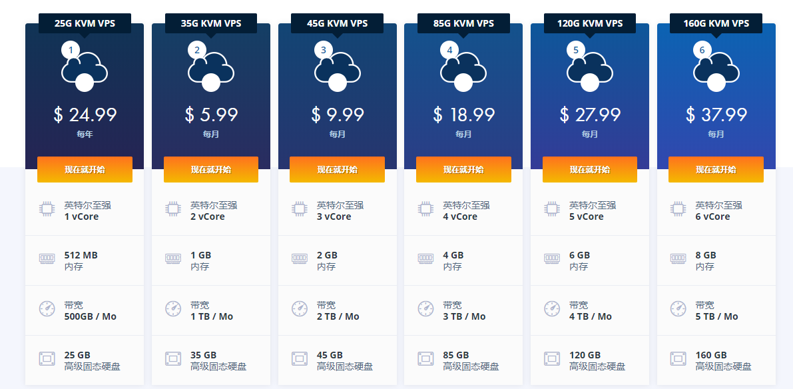The image size is (793, 389).
Task: Select the 85G KVM VPS header label
Action: [x=463, y=23]
